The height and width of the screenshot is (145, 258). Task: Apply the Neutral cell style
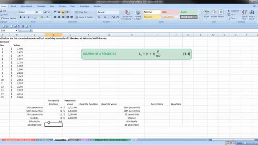point(152,17)
